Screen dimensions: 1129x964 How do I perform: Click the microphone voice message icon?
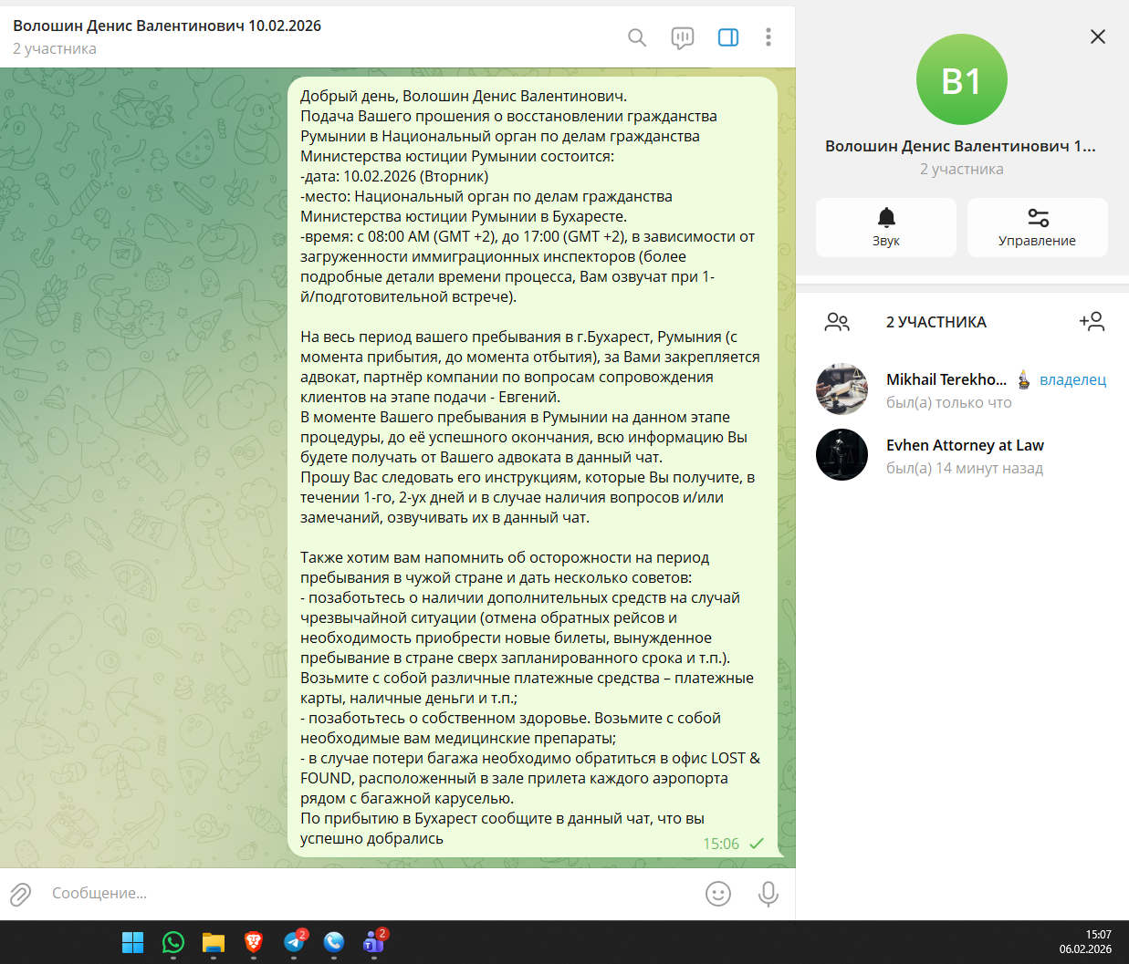point(768,894)
